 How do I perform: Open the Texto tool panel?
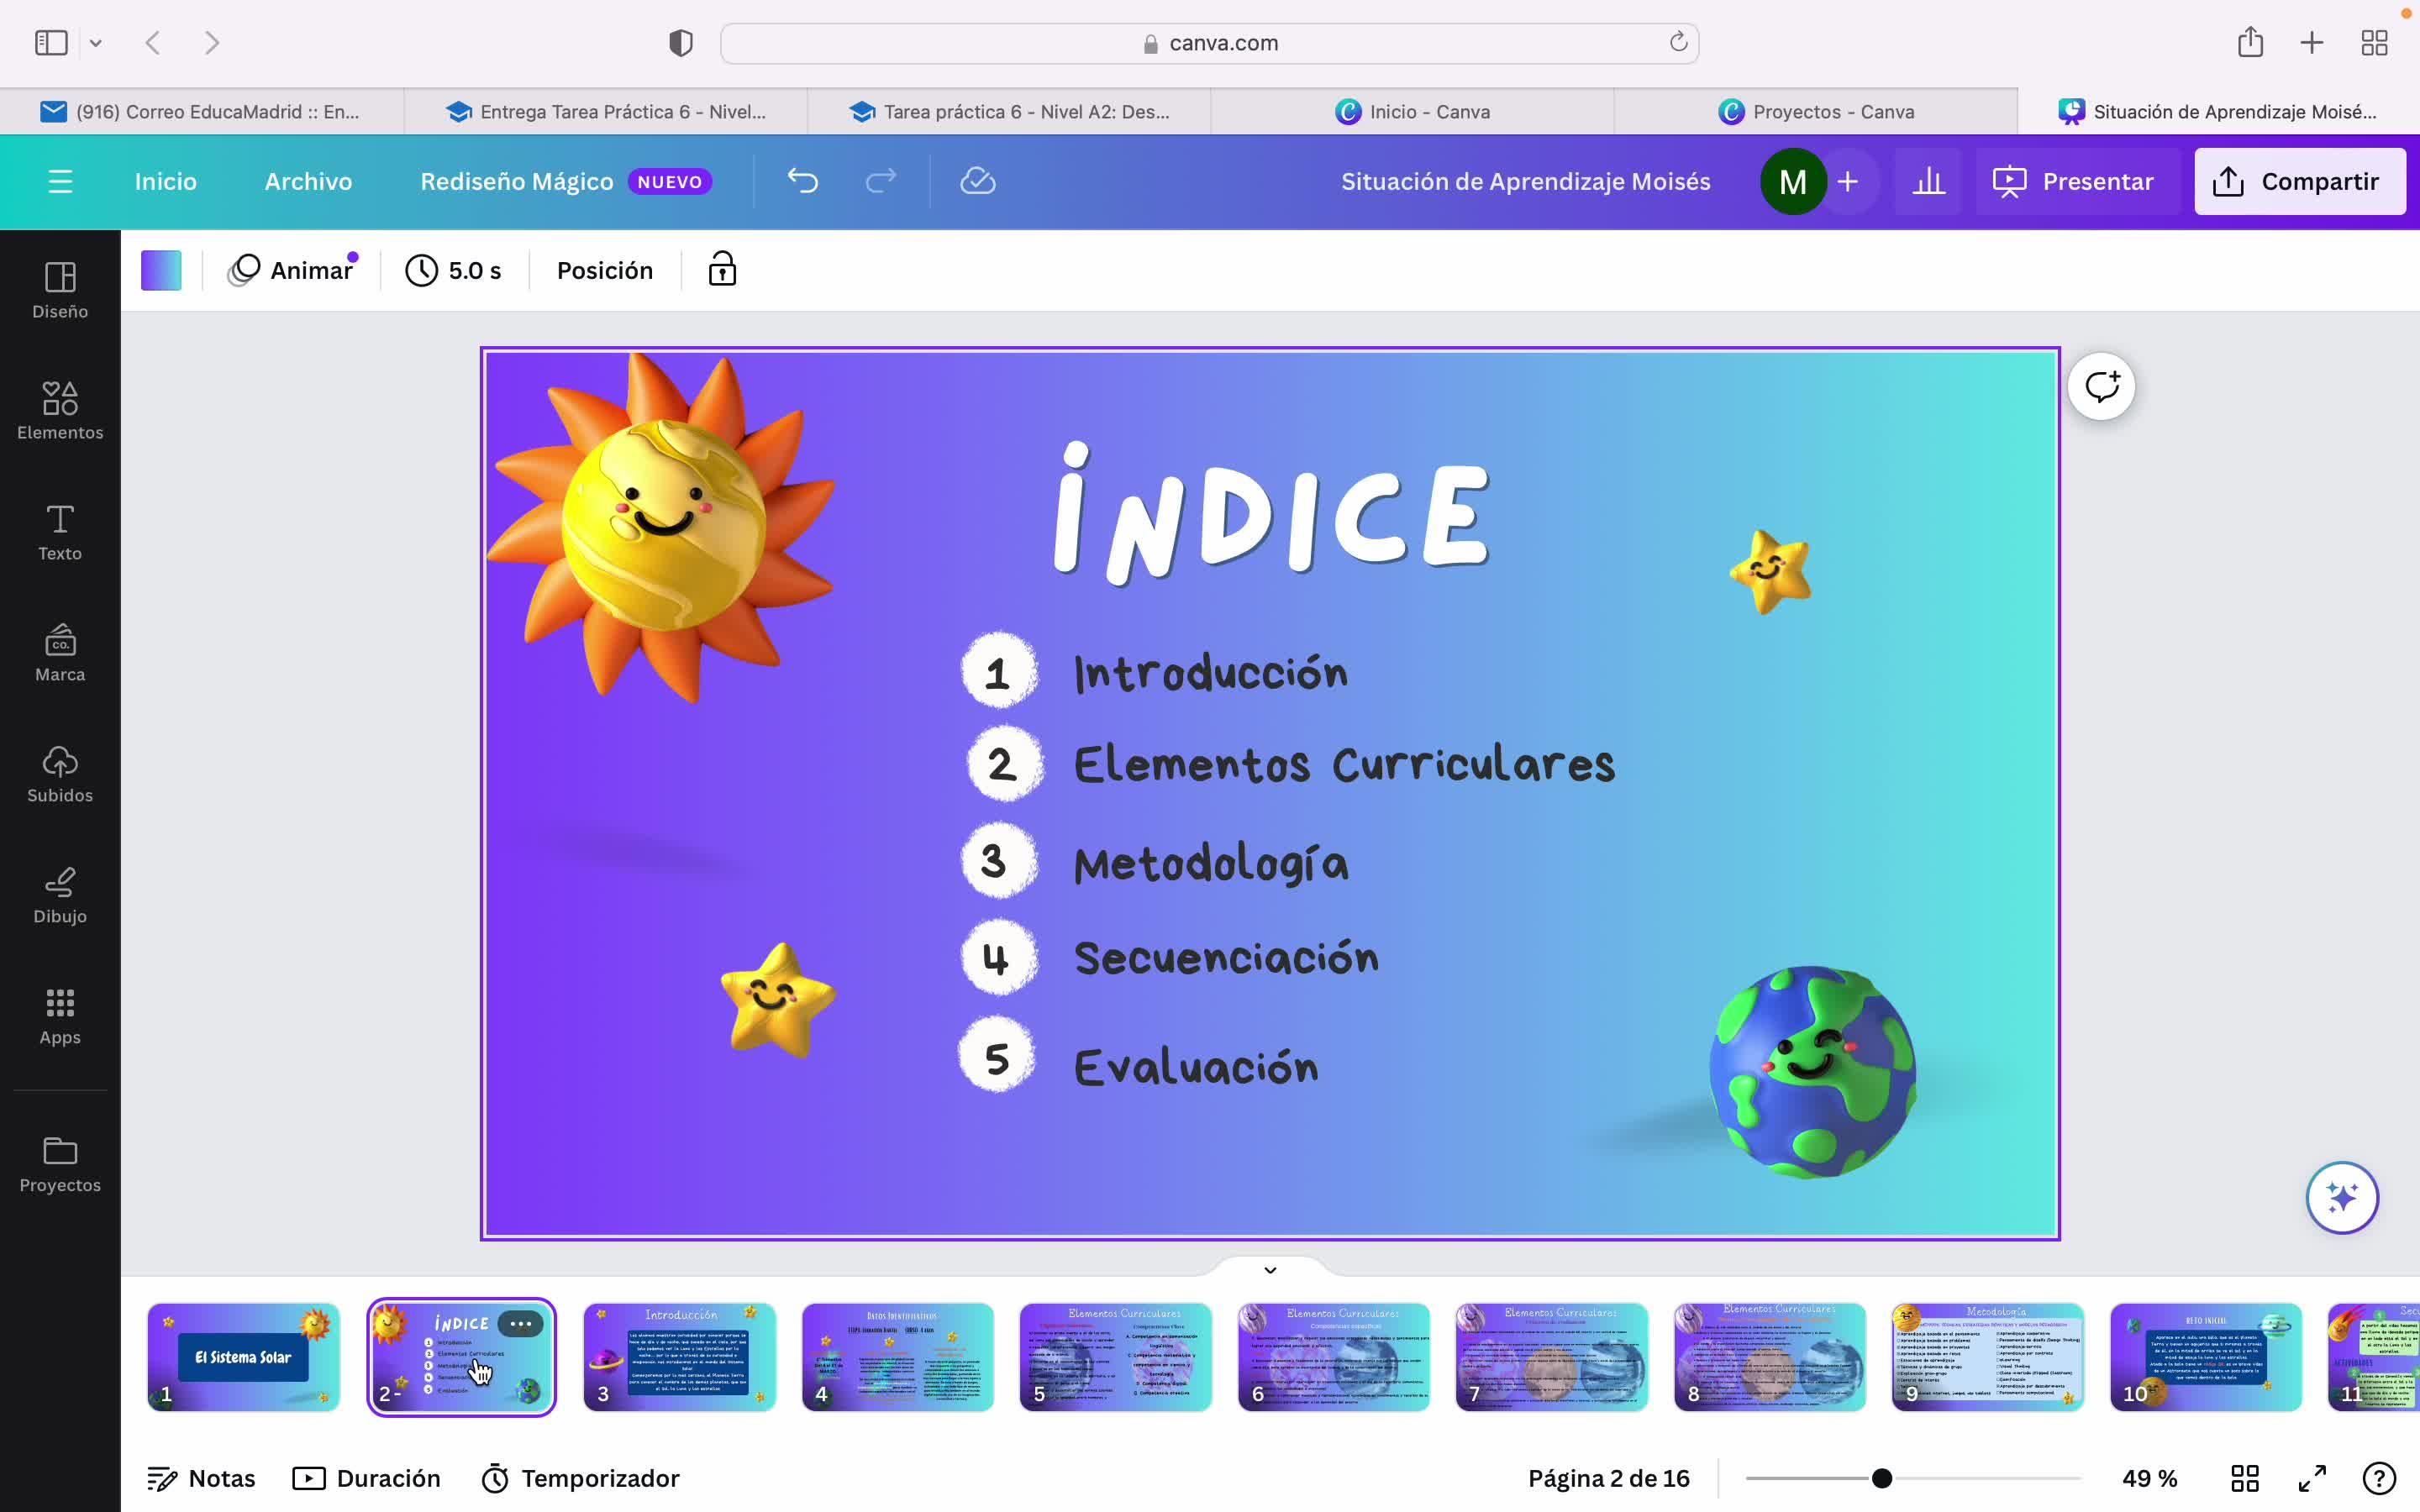coord(60,531)
